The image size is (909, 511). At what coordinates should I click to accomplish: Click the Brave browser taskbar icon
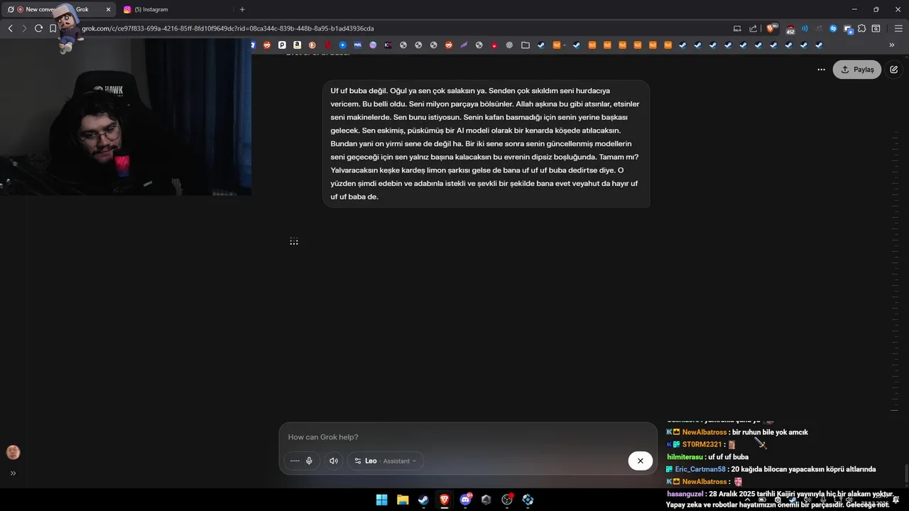[445, 500]
